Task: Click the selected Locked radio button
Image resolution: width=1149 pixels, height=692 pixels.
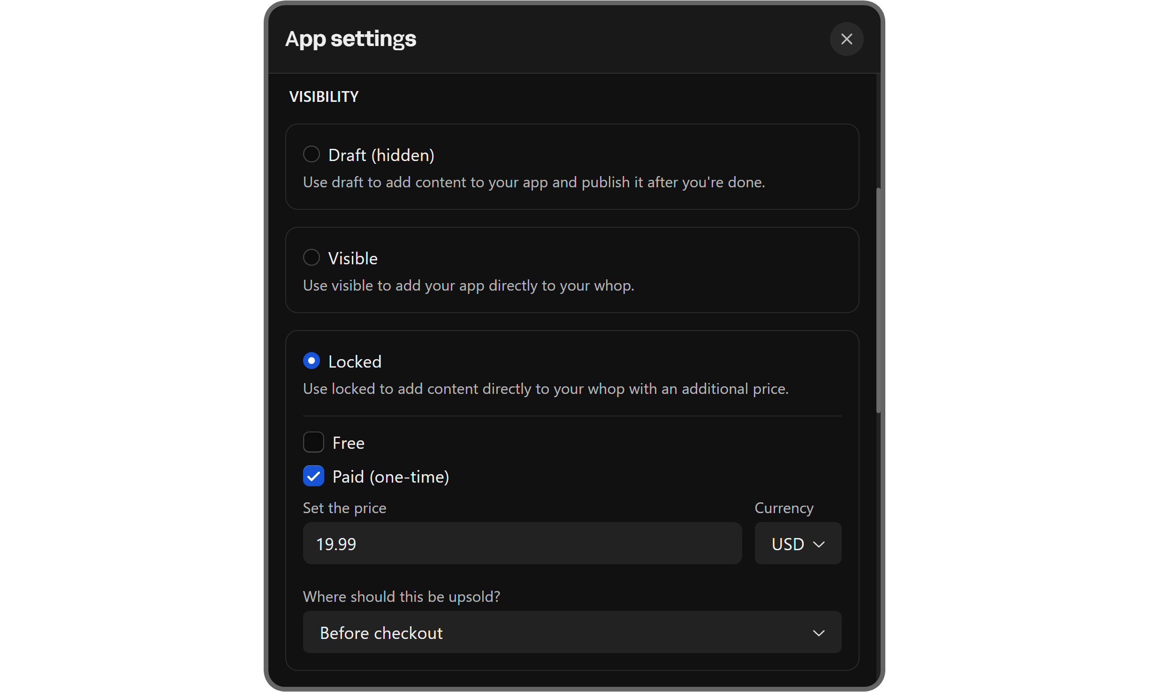Action: pos(312,361)
